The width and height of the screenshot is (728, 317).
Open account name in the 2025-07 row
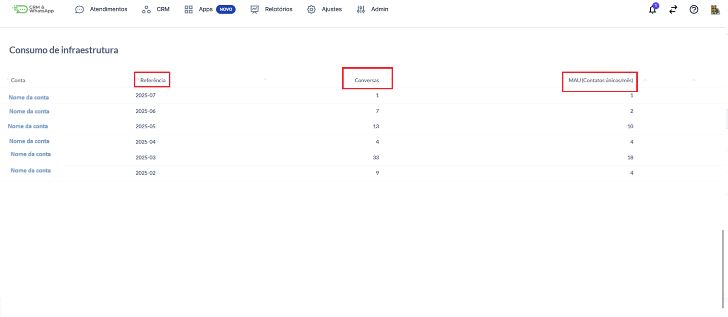29,97
